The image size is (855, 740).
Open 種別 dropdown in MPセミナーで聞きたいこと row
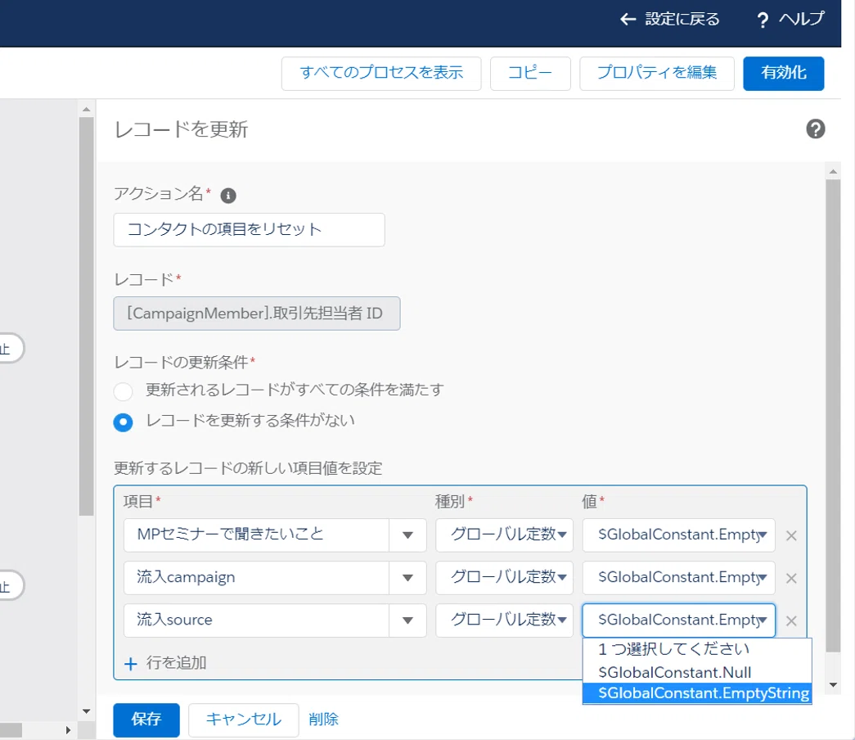[x=504, y=535]
